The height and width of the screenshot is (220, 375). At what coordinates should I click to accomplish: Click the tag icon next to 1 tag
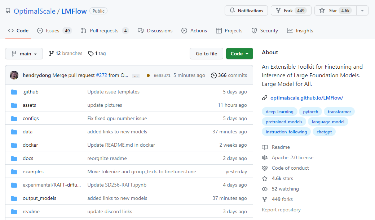tap(91, 54)
